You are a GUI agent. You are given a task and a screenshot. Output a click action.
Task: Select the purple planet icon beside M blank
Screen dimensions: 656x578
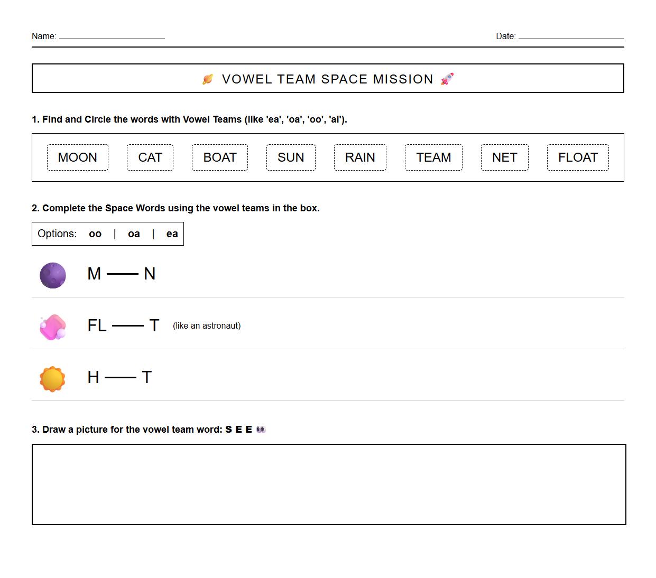click(x=52, y=274)
